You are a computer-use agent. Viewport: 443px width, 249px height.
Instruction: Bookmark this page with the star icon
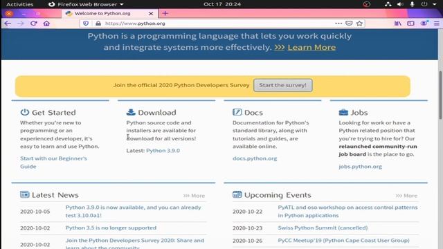[359, 24]
